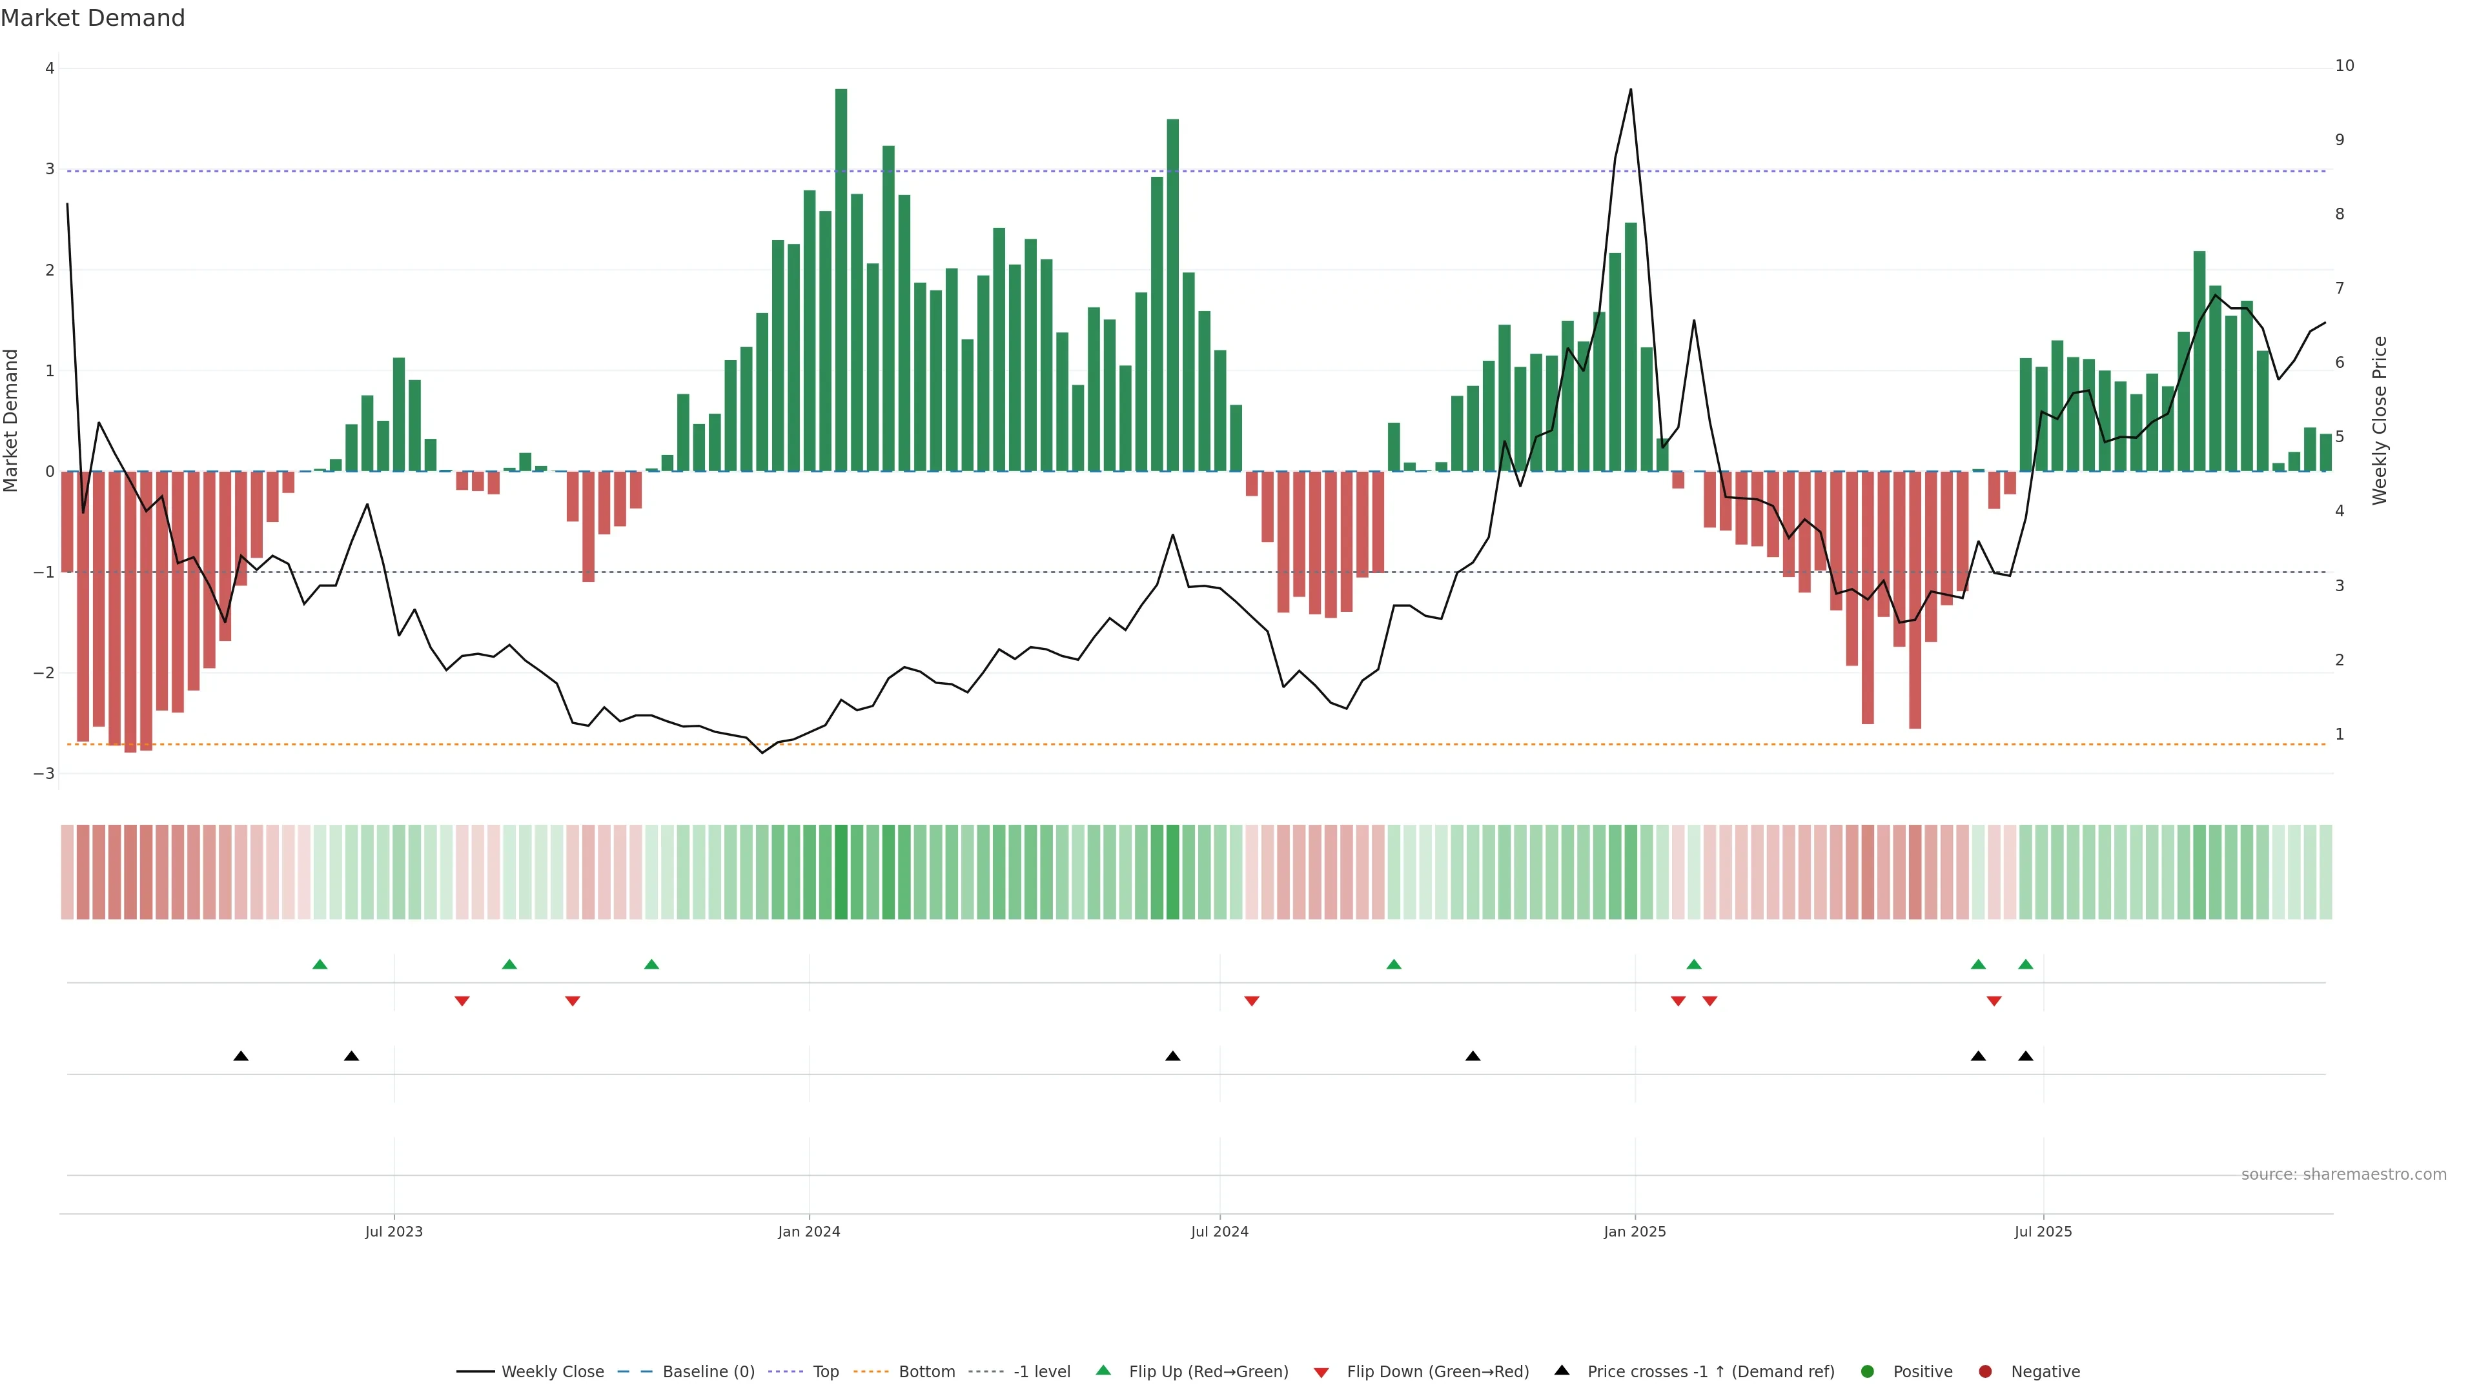Click the black Price crosses -1 legend triangle

1562,1371
